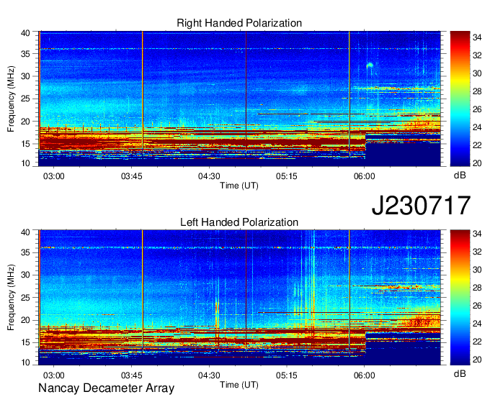The image size is (490, 397).
Task: Click the 25 MHz tick of Right Handed plot
Action: coord(25,99)
